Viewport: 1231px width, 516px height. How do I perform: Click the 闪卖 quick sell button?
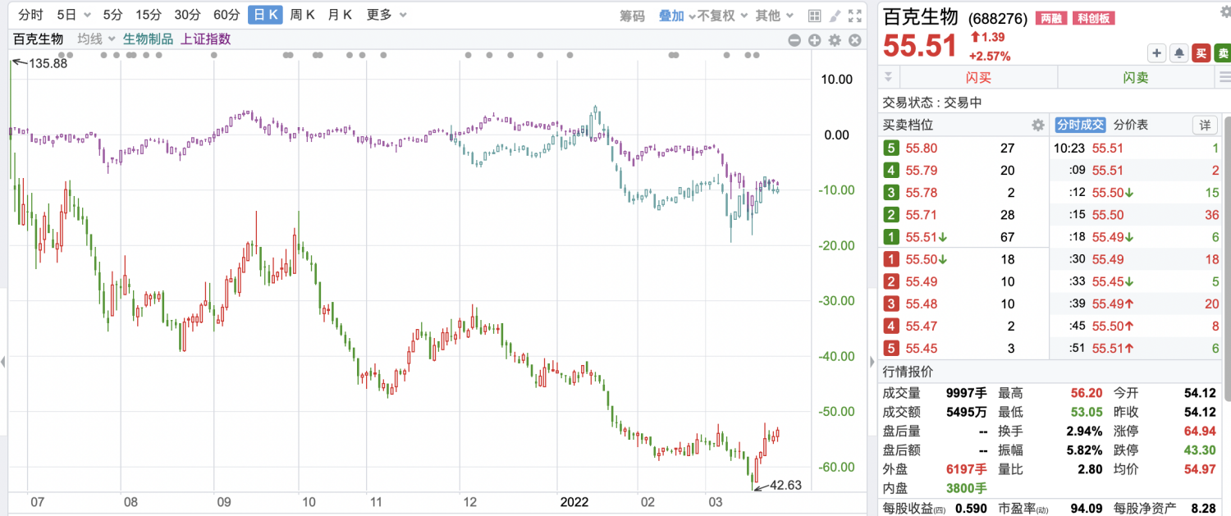[x=1136, y=77]
